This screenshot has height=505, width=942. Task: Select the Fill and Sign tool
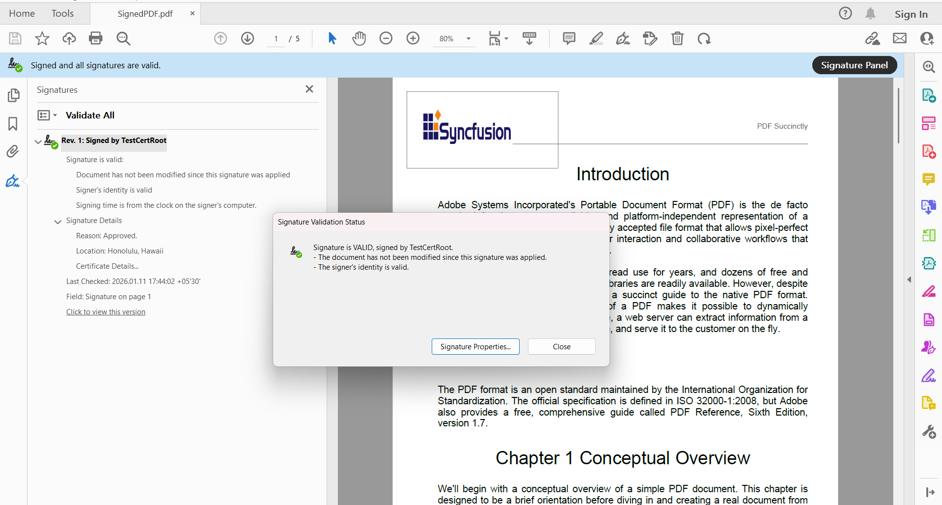(x=623, y=38)
